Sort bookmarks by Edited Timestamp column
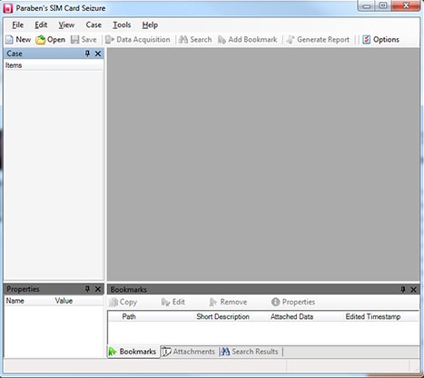This screenshot has height=378, width=424. point(380,316)
